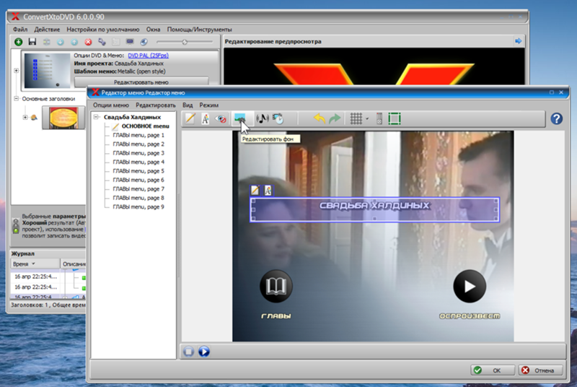Click the save project floppy icon
577x387 pixels.
32,42
